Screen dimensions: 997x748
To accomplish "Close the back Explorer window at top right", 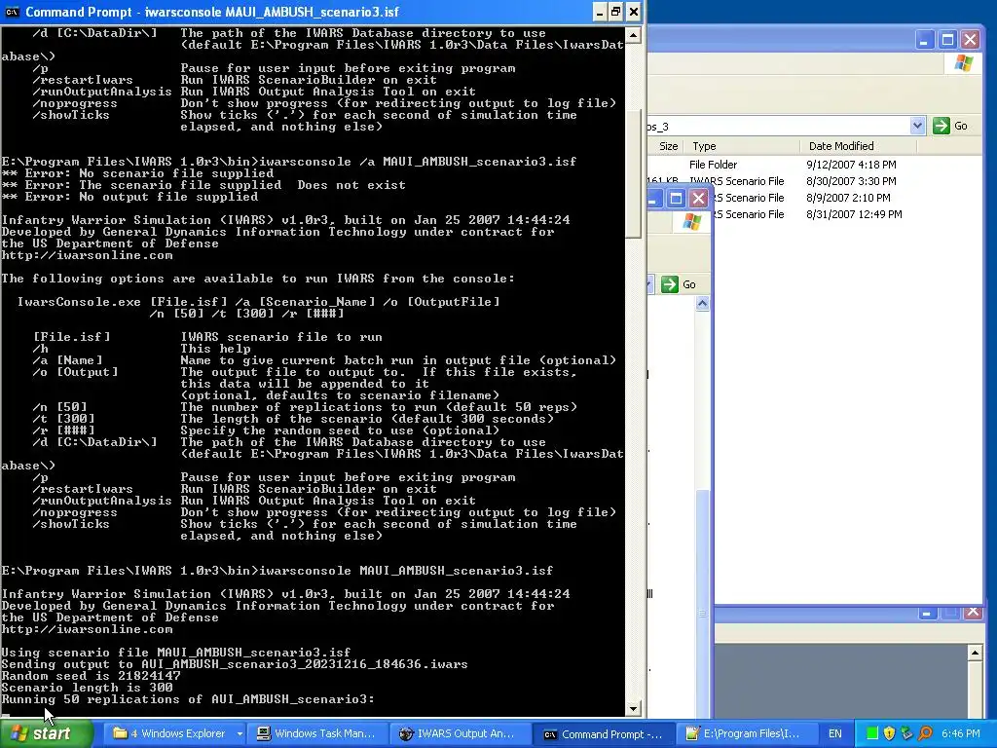I will point(971,39).
